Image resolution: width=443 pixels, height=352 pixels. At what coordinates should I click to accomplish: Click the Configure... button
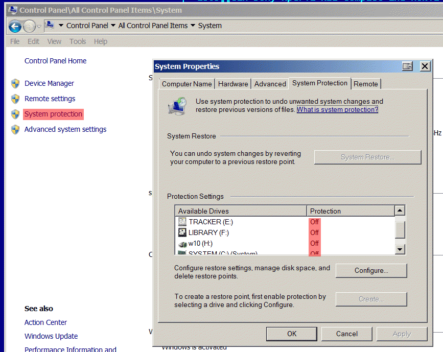point(371,271)
